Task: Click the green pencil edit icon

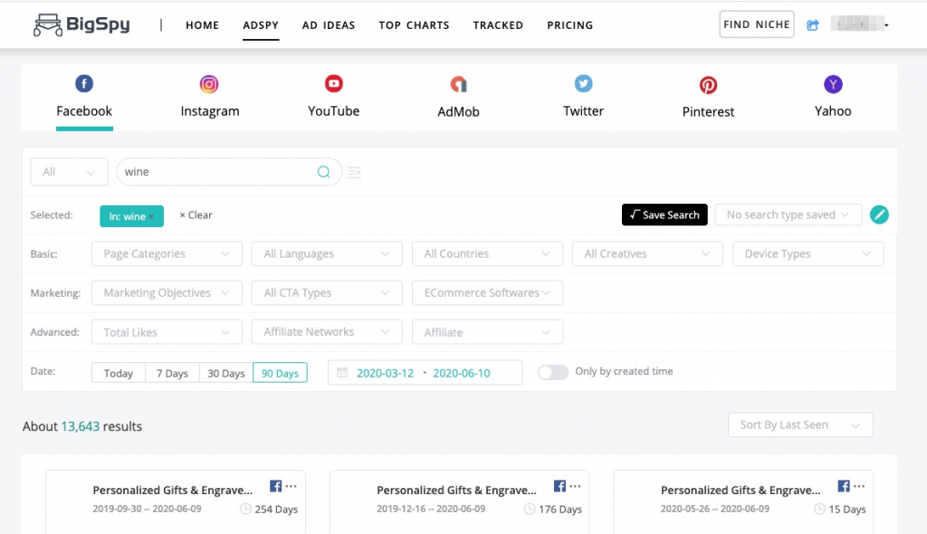Action: coord(879,215)
